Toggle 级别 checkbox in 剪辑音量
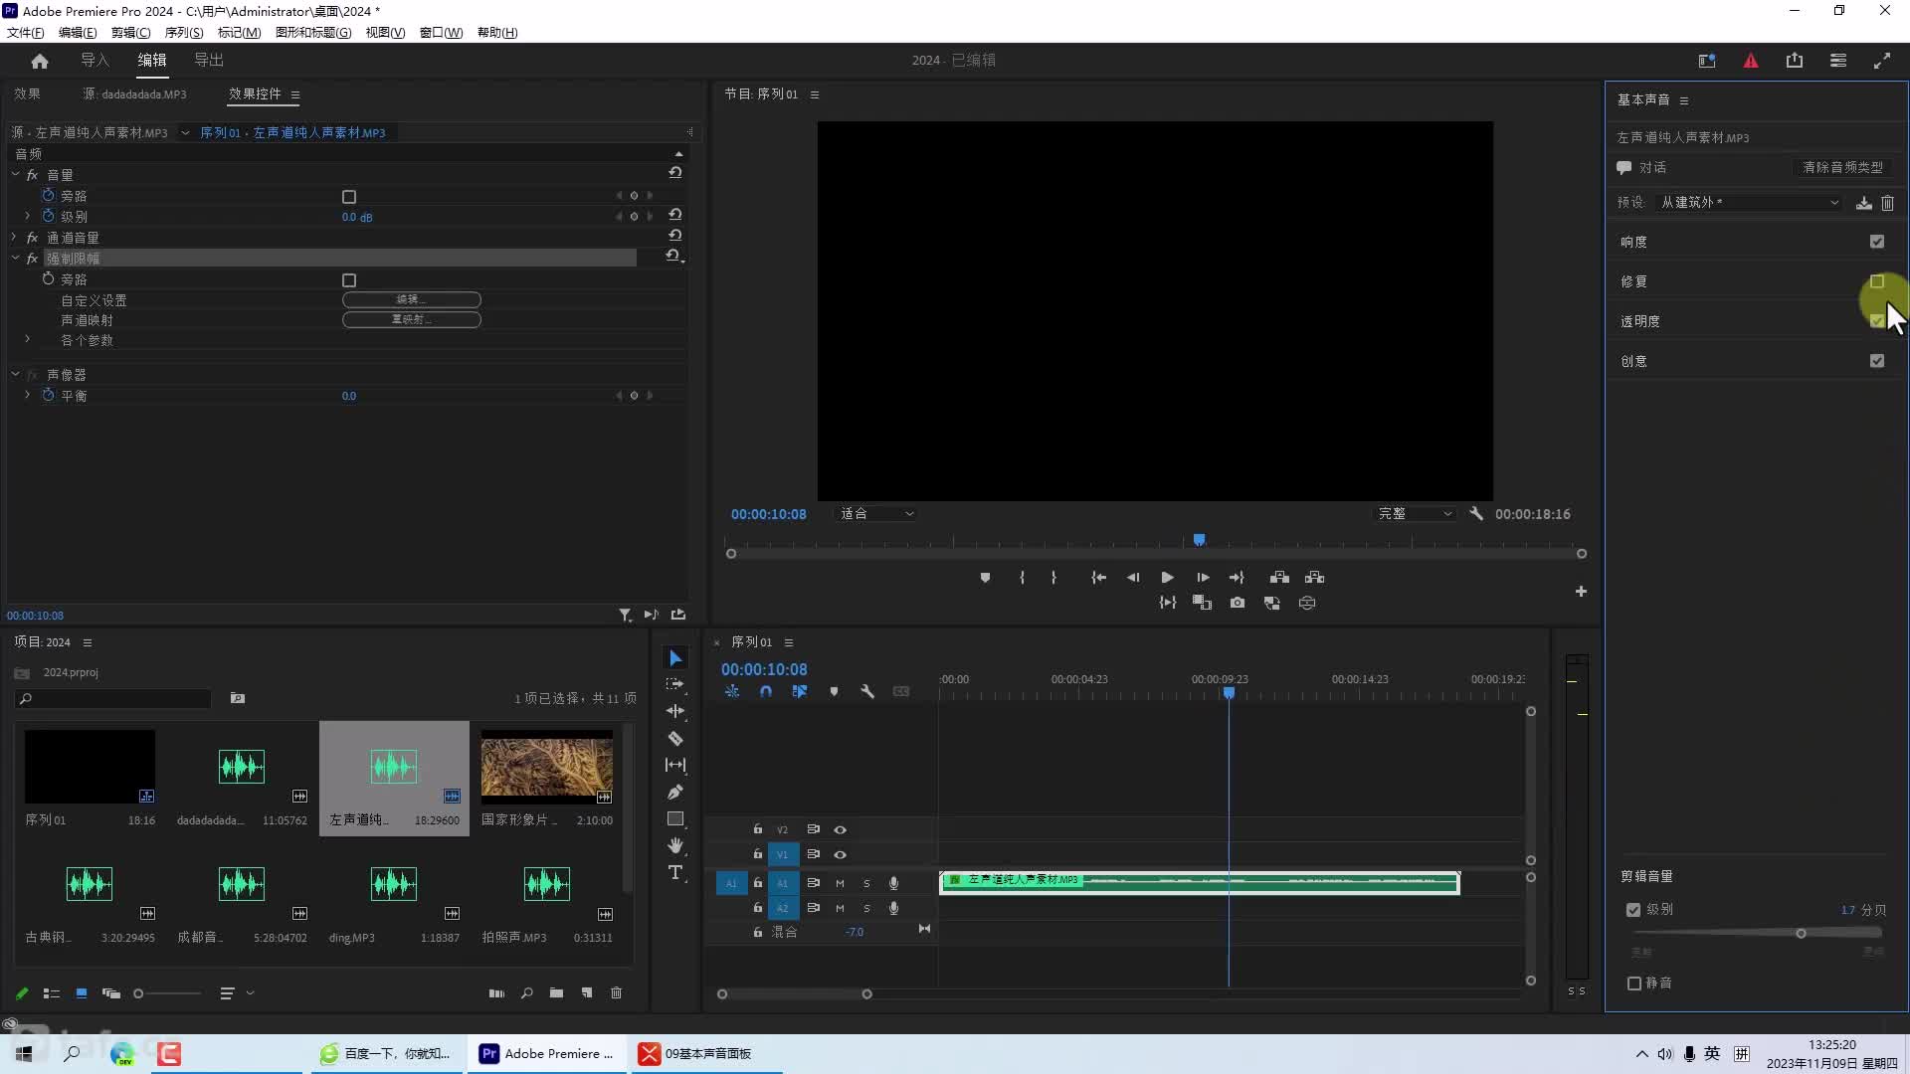The width and height of the screenshot is (1910, 1074). [1633, 910]
